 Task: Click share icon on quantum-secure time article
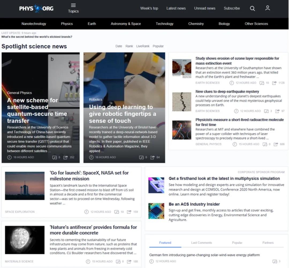coord(66,157)
